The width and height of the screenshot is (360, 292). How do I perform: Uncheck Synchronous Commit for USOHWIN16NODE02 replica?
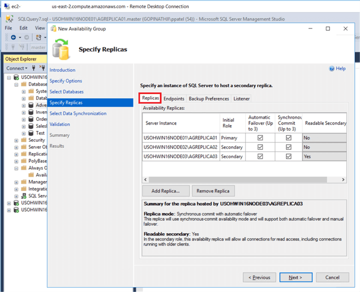(288, 147)
